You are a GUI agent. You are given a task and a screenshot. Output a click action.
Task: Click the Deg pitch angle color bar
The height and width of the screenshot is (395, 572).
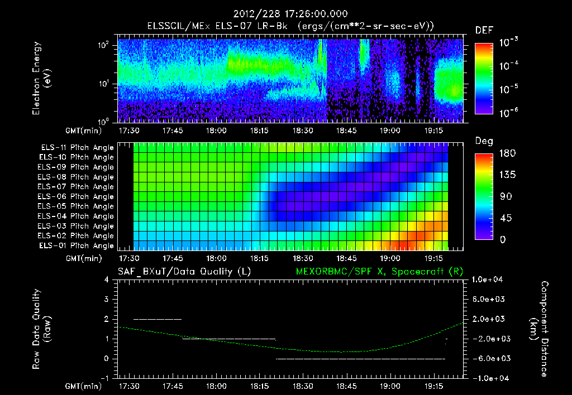[x=484, y=197]
